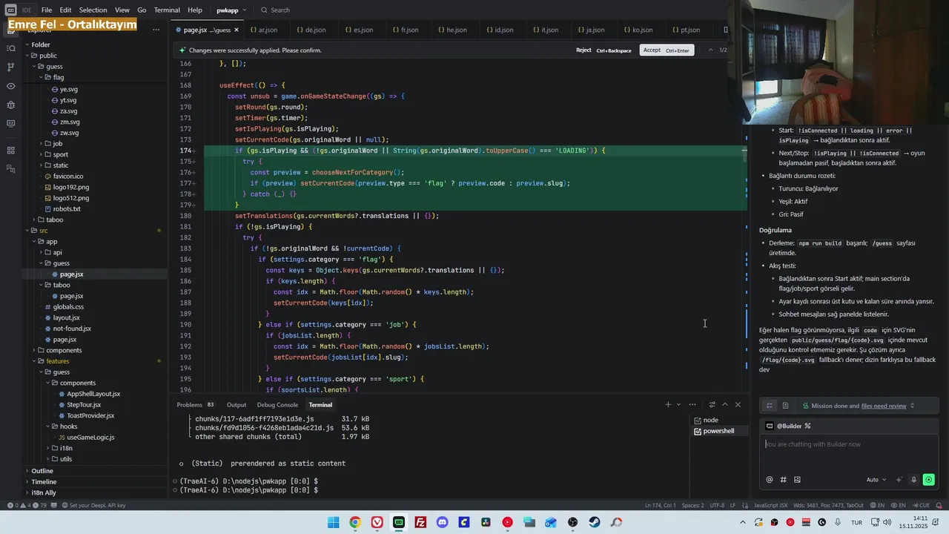Click the errors and warnings status indicator
The height and width of the screenshot is (534, 949).
click(x=27, y=505)
